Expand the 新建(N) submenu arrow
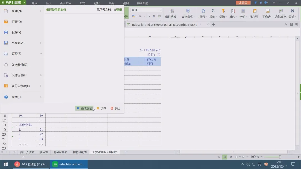 click(41, 11)
